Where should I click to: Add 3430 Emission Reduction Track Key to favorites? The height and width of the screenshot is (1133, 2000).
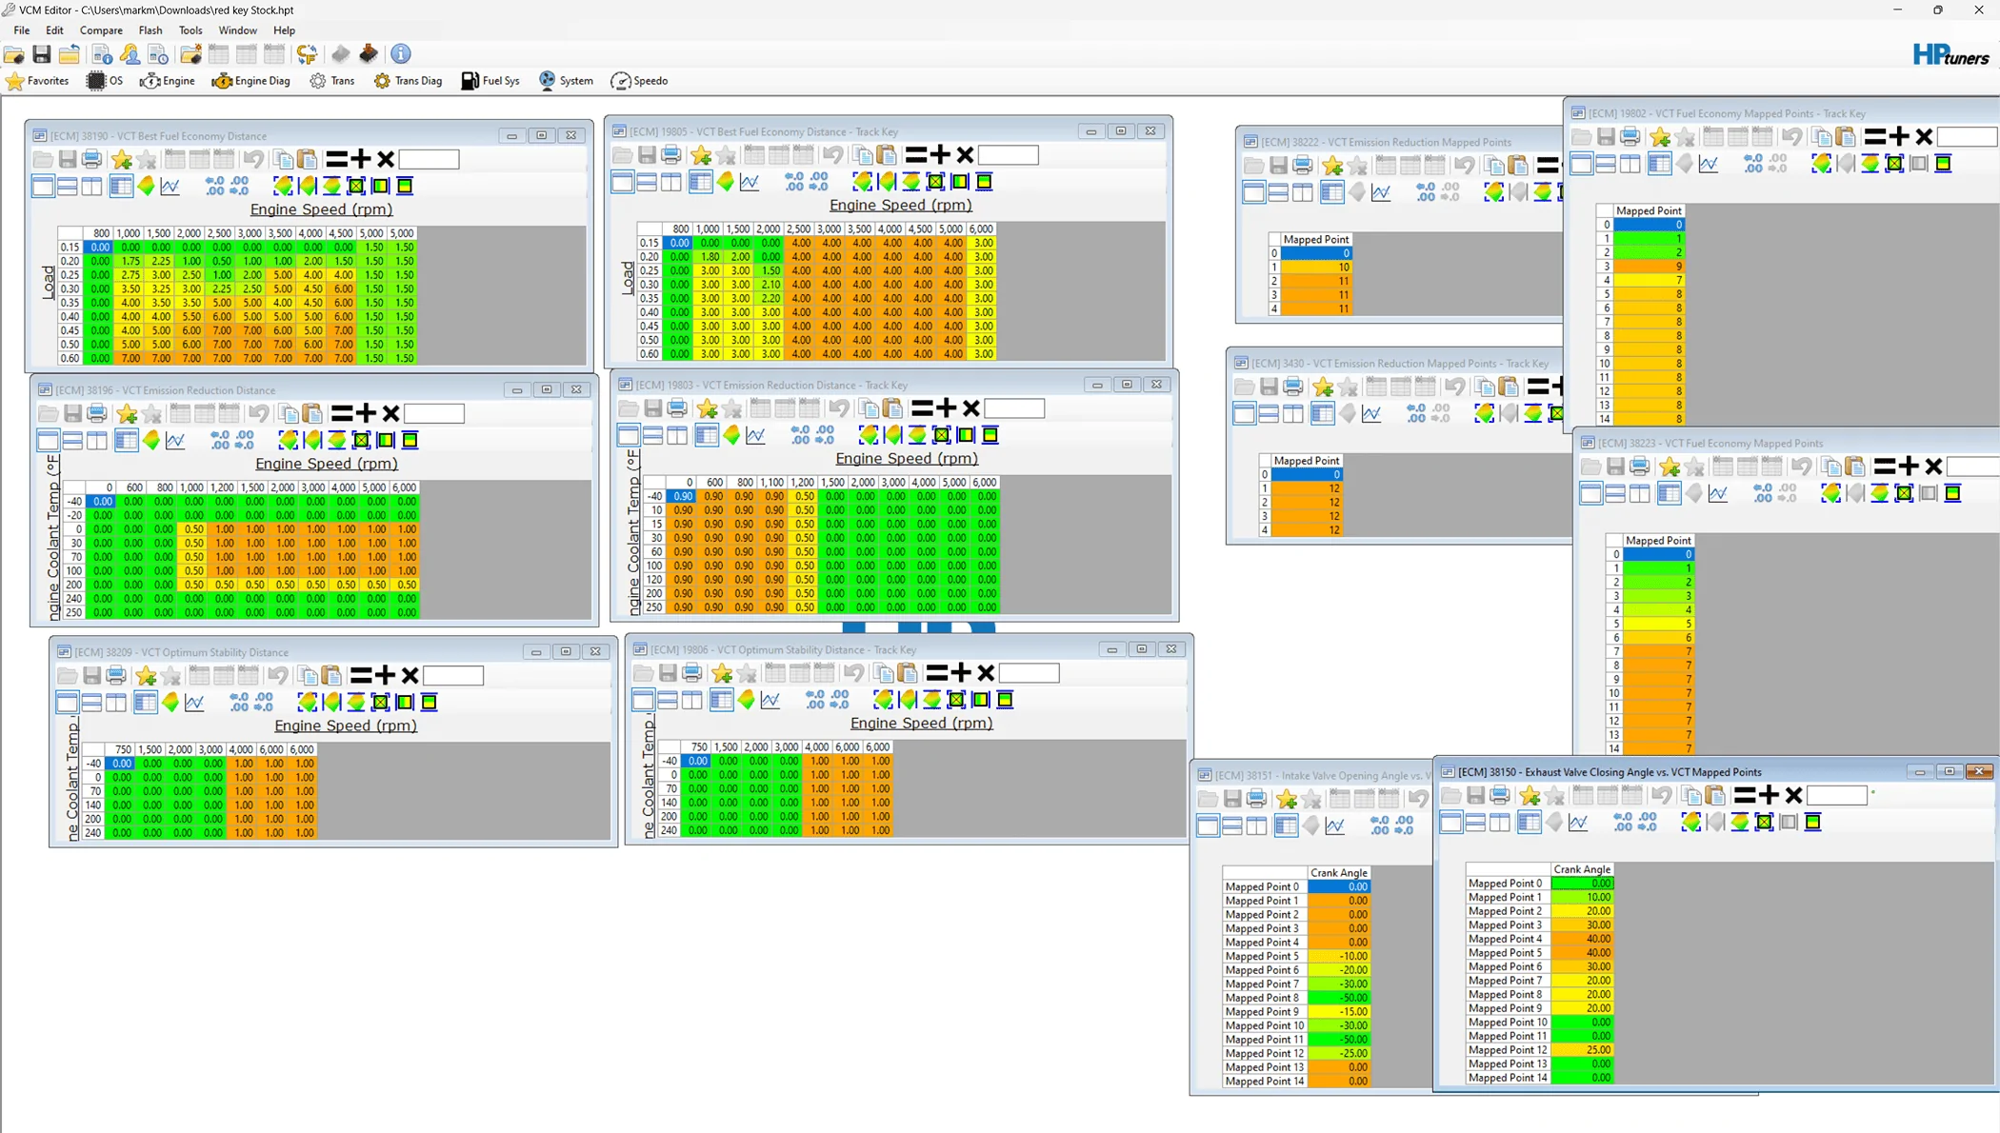pos(1323,387)
